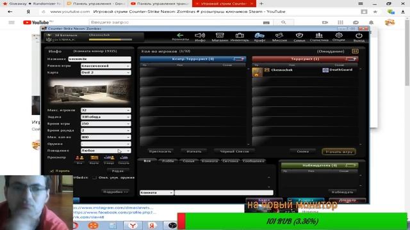The image size is (410, 230).
Task: Switch to the Система chat tab
Action: (231, 161)
